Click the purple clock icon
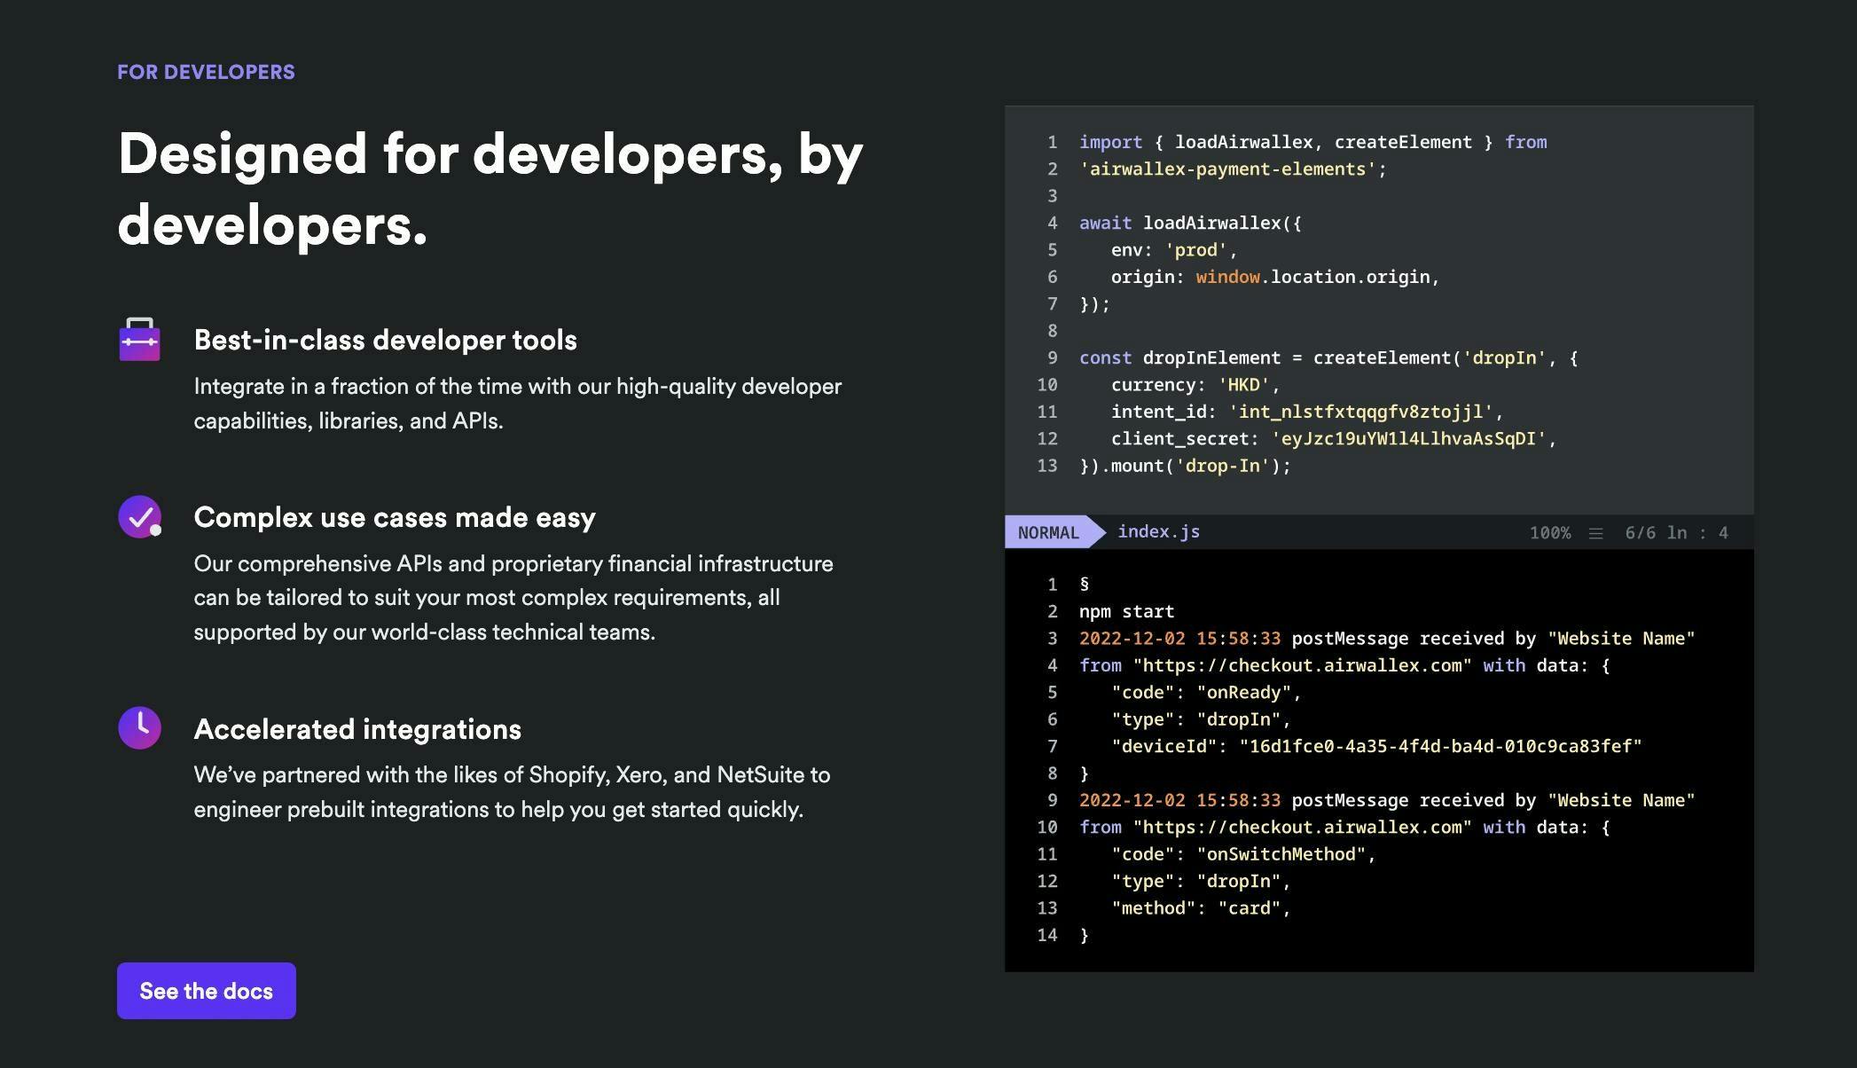The image size is (1857, 1068). 139,727
